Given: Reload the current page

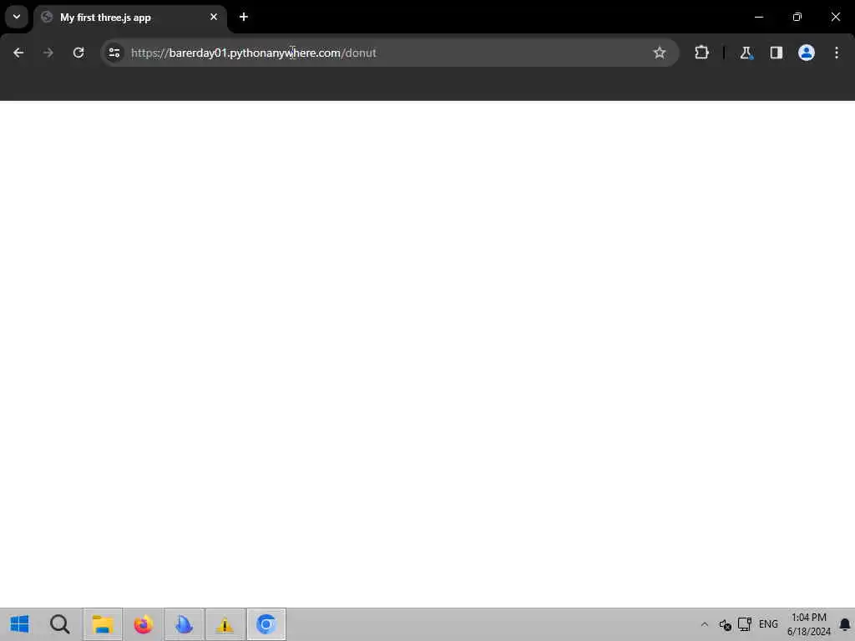Looking at the screenshot, I should (x=78, y=53).
